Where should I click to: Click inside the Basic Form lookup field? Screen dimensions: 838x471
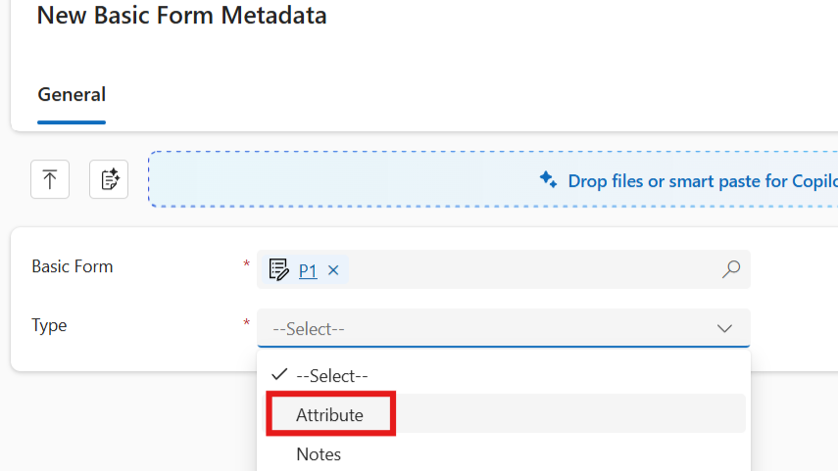[529, 269]
